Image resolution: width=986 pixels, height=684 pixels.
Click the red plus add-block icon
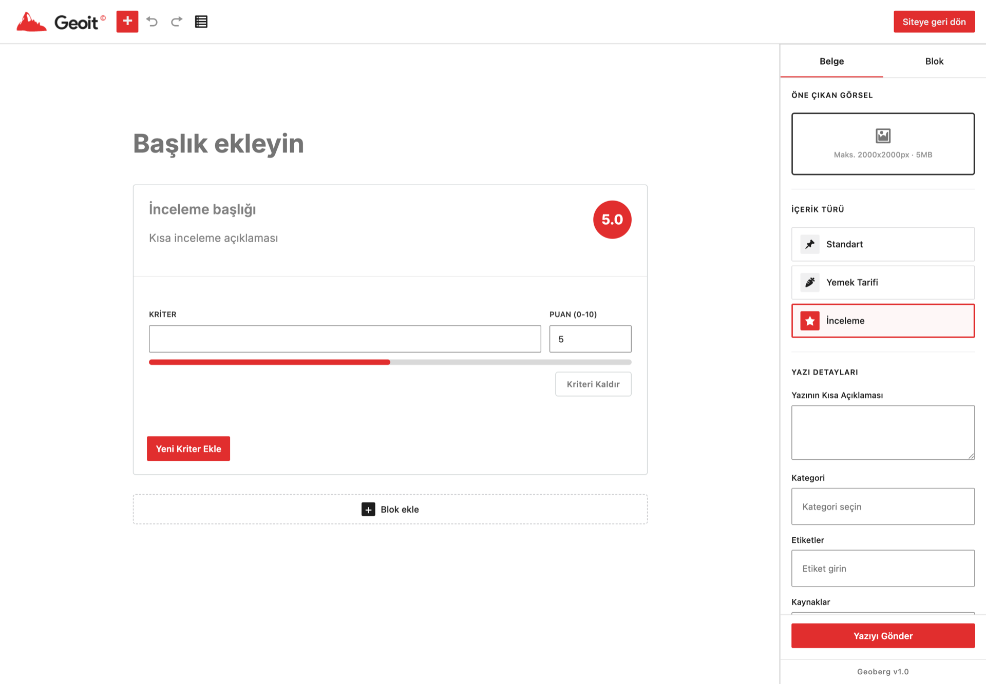pos(127,22)
